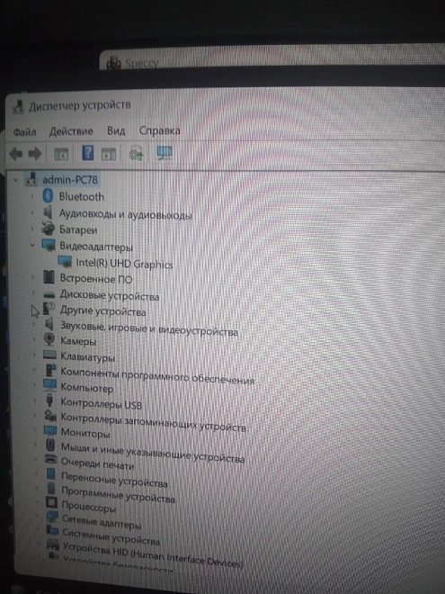The width and height of the screenshot is (445, 594).
Task: Collapse the admin-PC78 root node
Action: click(x=16, y=180)
